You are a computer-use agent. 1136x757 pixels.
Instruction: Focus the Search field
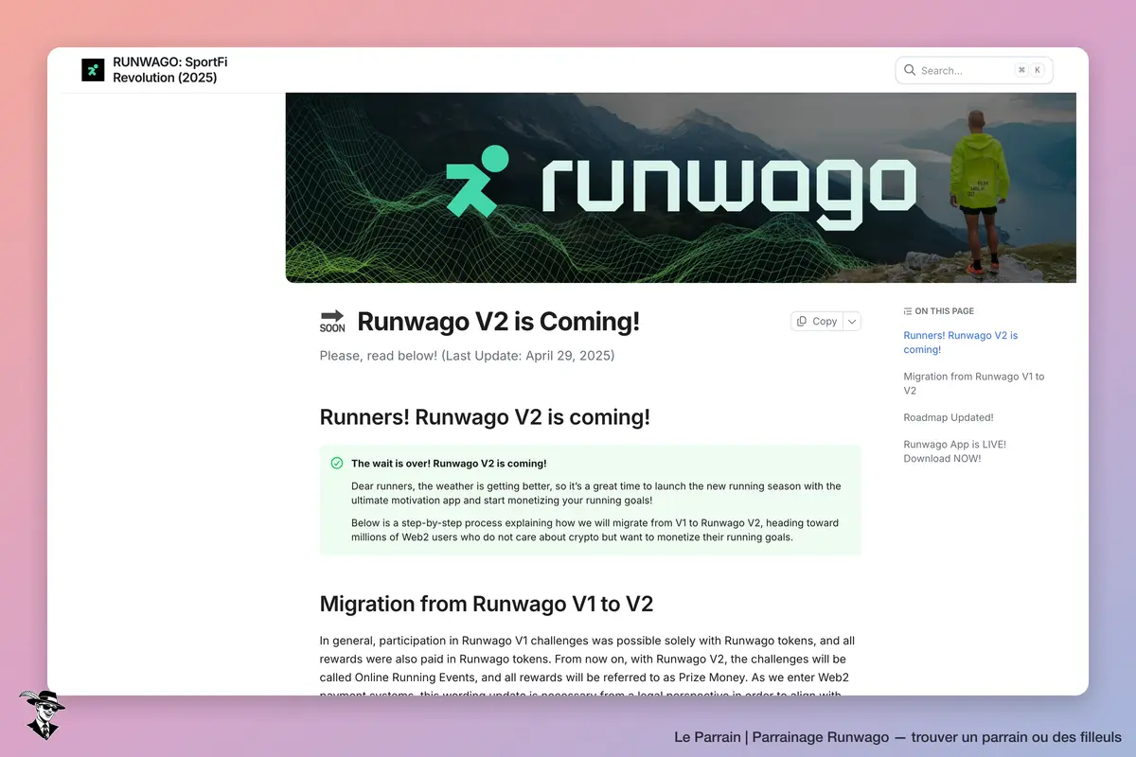[x=974, y=70]
